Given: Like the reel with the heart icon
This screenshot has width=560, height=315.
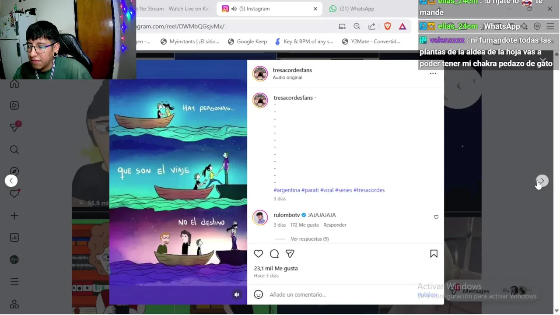Looking at the screenshot, I should [259, 254].
